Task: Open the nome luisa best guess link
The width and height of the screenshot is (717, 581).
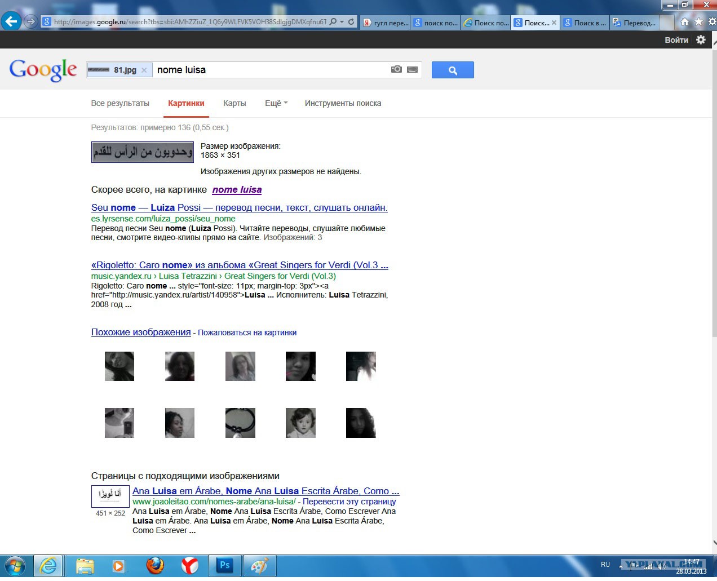Action: click(x=237, y=190)
